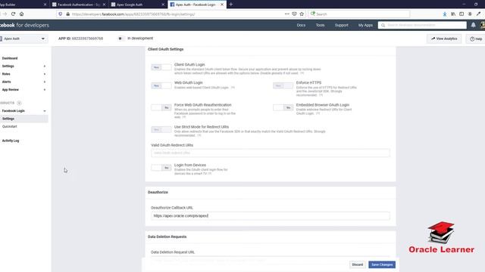This screenshot has height=272, width=485.
Task: Click the Help button
Action: pyautogui.click(x=476, y=39)
